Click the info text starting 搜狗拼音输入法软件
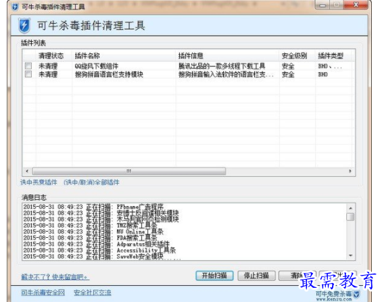This screenshot has height=302, width=382. (x=226, y=74)
